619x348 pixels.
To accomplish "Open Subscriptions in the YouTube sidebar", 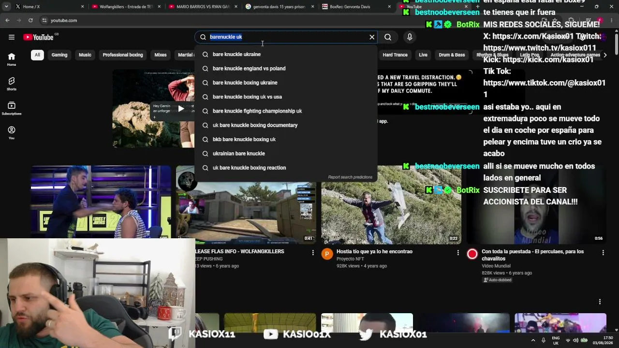I will [12, 108].
